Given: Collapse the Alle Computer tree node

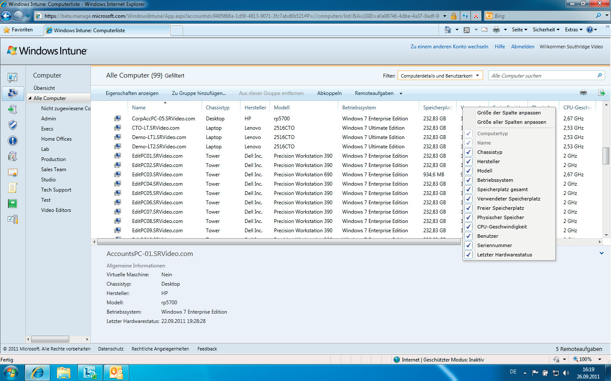Looking at the screenshot, I should 30,98.
